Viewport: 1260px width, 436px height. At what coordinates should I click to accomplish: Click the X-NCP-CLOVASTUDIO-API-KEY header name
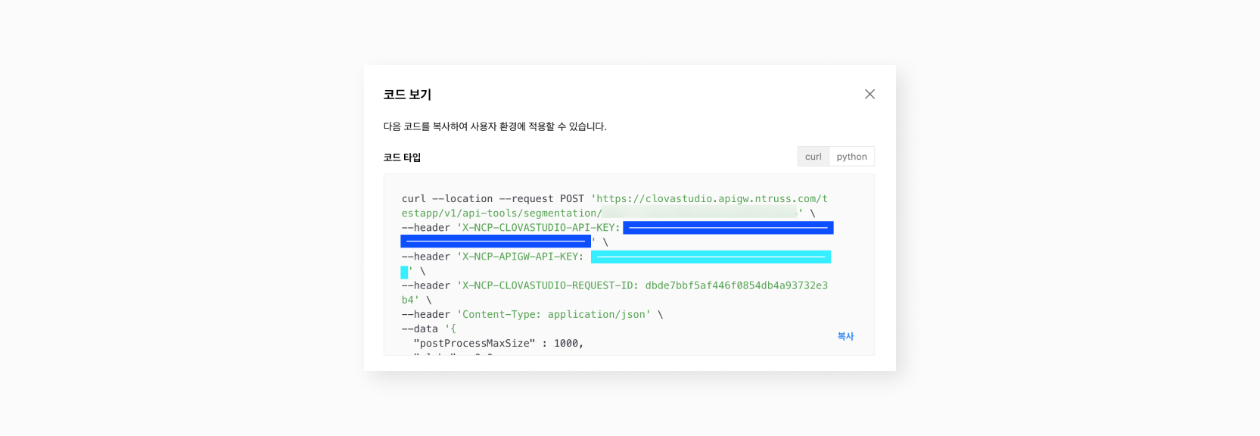click(x=540, y=228)
